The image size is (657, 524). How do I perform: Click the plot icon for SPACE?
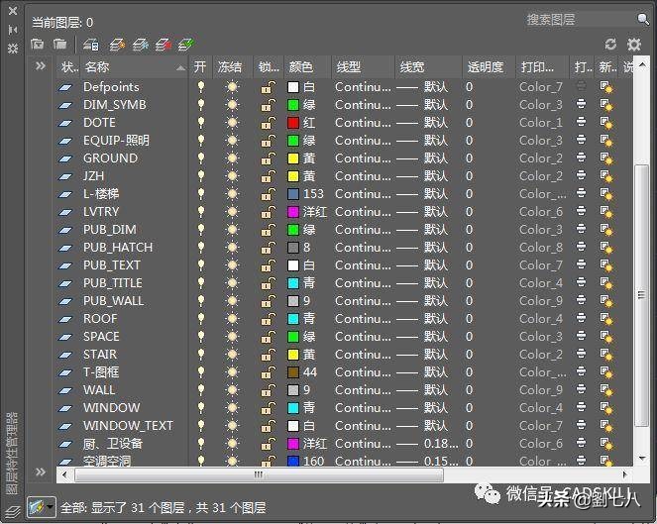coord(581,336)
